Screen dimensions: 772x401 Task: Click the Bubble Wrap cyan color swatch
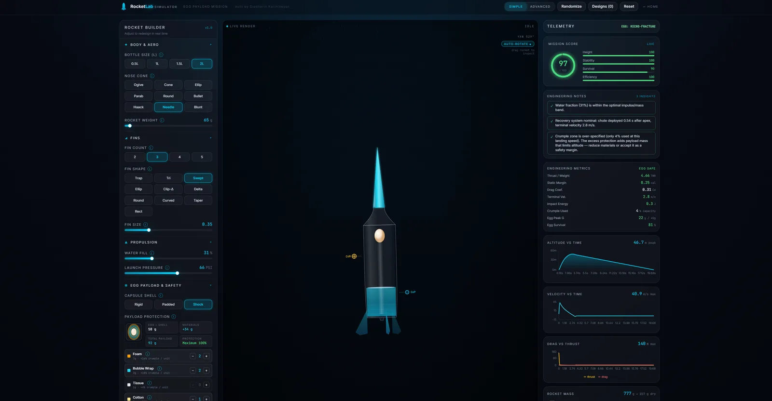(129, 371)
